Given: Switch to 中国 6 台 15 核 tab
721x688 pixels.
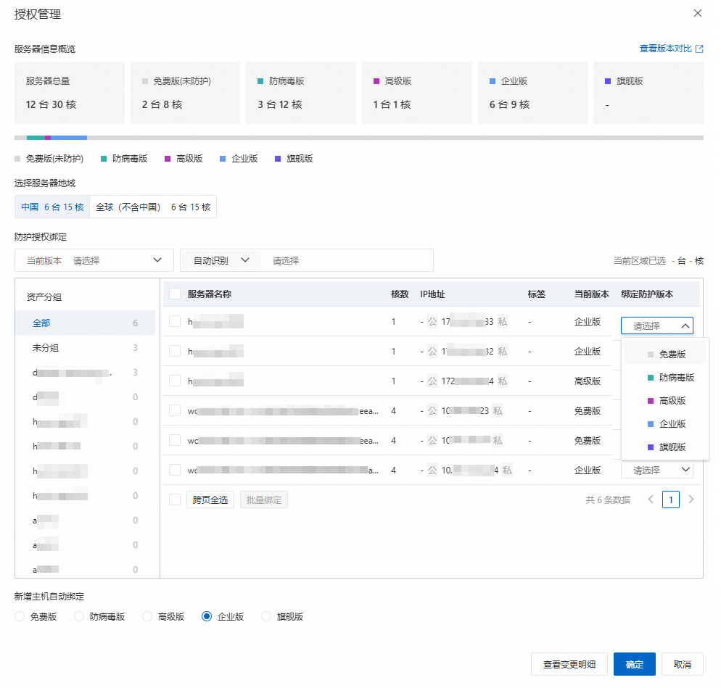Looking at the screenshot, I should [52, 207].
